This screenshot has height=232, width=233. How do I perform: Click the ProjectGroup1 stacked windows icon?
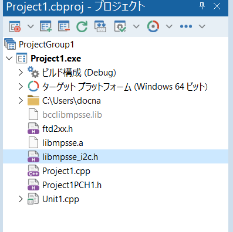[x=10, y=44]
